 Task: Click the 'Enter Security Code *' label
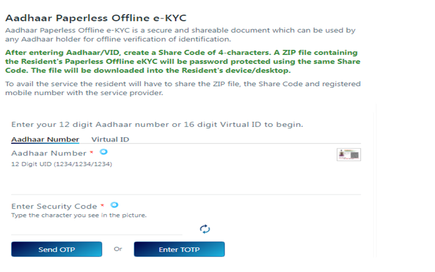click(x=58, y=207)
